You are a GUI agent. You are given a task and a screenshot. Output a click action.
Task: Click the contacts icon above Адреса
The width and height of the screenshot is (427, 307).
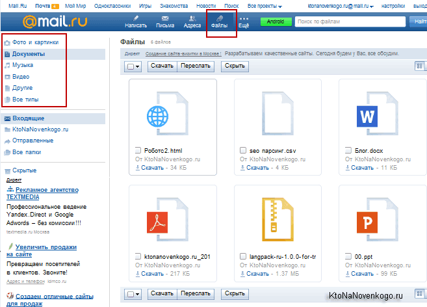pyautogui.click(x=192, y=18)
